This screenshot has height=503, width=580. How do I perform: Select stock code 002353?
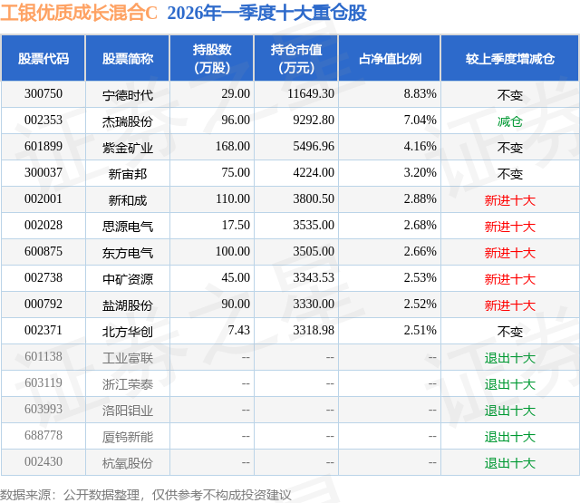tap(43, 121)
